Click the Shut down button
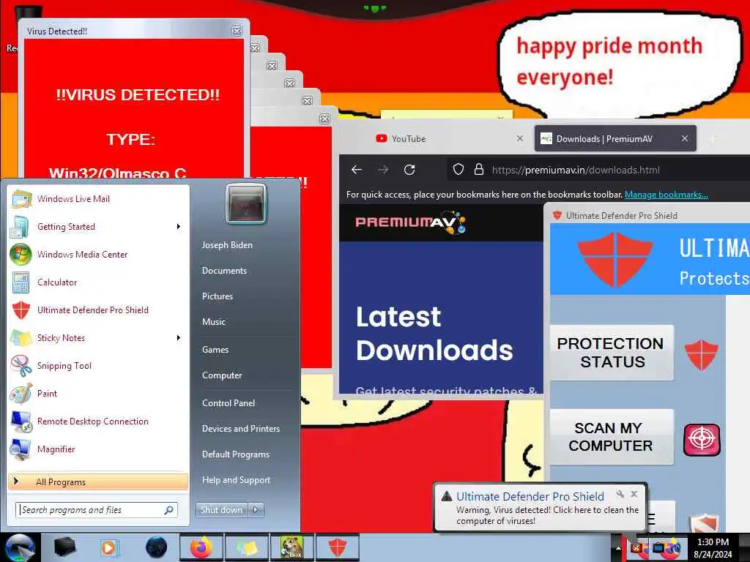The height and width of the screenshot is (562, 750). click(222, 510)
